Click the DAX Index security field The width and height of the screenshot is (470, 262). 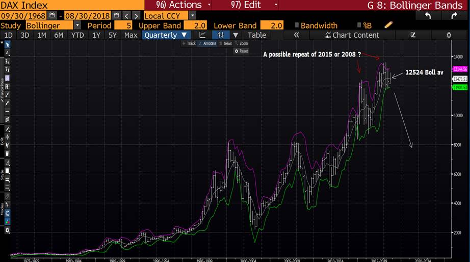72,5
